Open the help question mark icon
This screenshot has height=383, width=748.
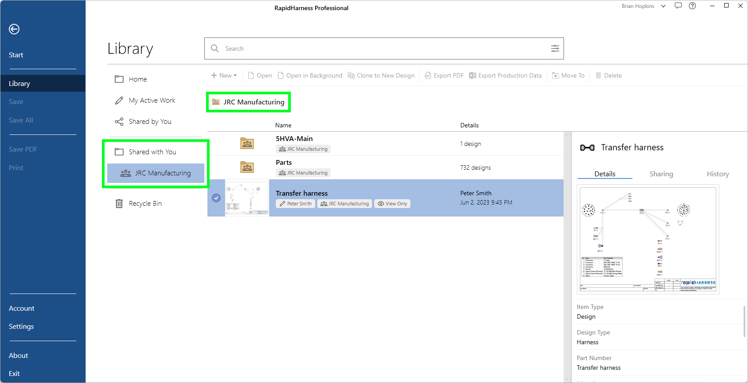[x=692, y=6]
